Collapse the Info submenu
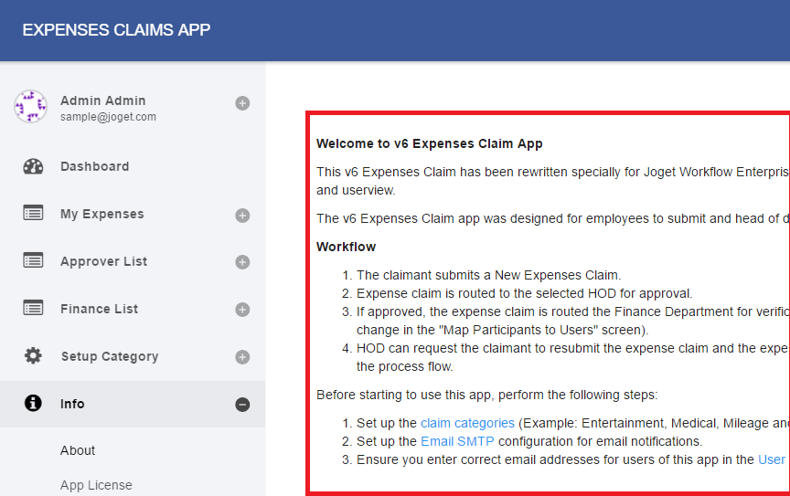Screen dimensions: 790x496 (242, 405)
